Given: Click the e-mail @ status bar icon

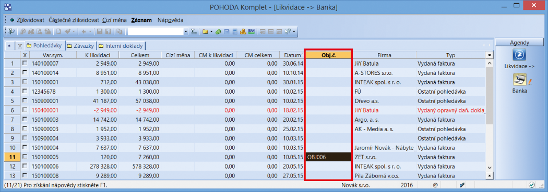Looking at the screenshot, I should tap(435, 185).
